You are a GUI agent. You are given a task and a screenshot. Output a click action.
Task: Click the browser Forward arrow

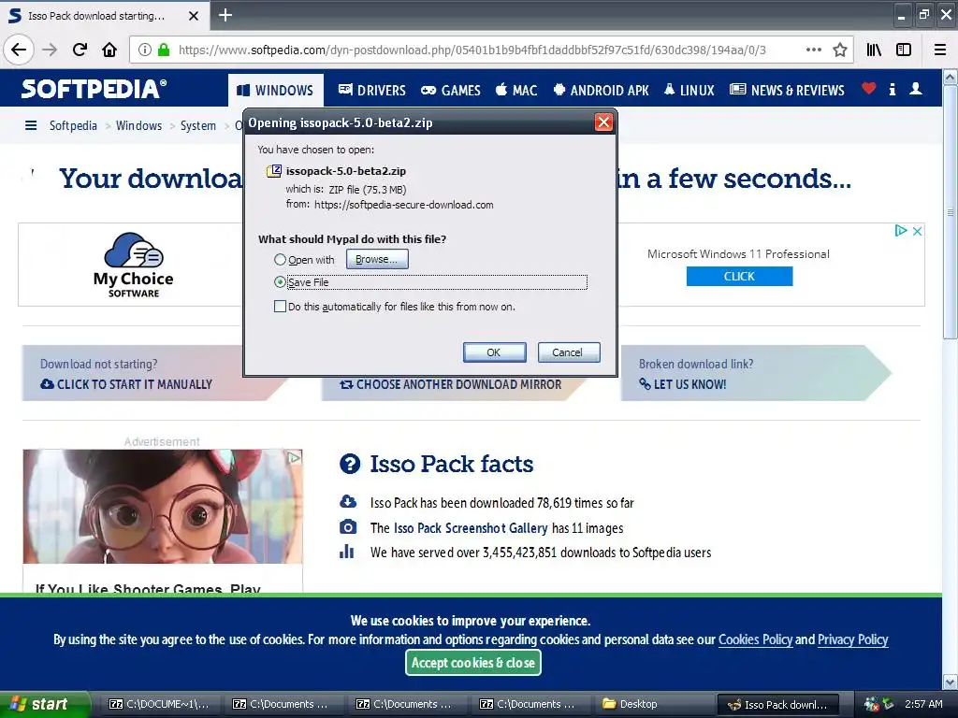[51, 50]
